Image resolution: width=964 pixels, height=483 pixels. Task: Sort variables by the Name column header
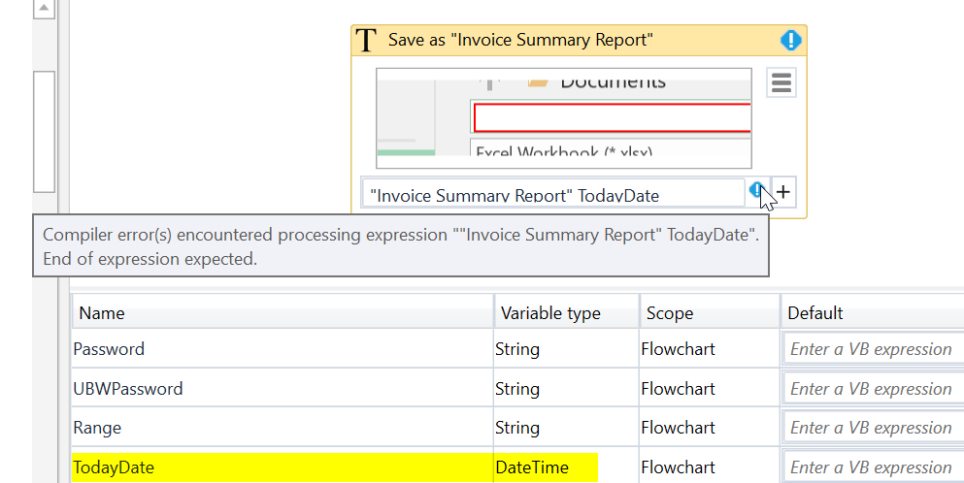[x=282, y=313]
